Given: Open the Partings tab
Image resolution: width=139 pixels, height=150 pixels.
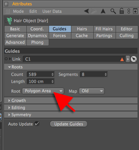Looking at the screenshot, I should click(x=104, y=36).
